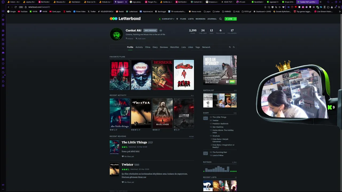Open the Reddit bookmark
The width and height of the screenshot is (342, 192).
[120, 11]
